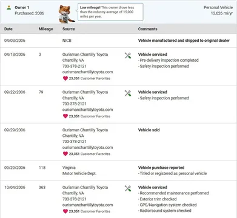Click the NICB source cell
The height and width of the screenshot is (218, 237).
(67, 41)
